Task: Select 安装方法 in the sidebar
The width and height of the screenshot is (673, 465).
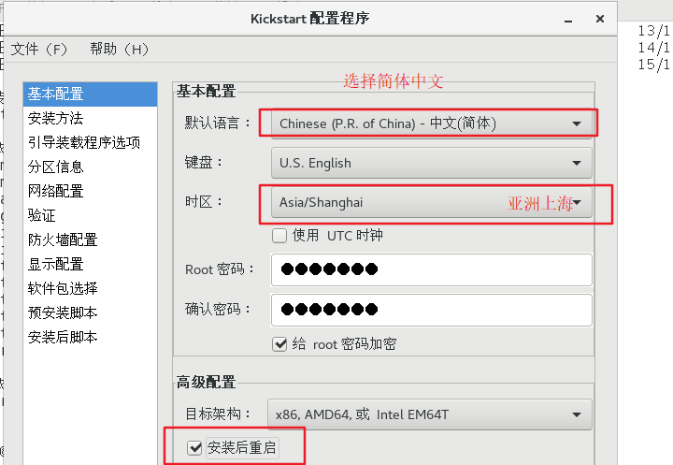Action: pyautogui.click(x=90, y=118)
